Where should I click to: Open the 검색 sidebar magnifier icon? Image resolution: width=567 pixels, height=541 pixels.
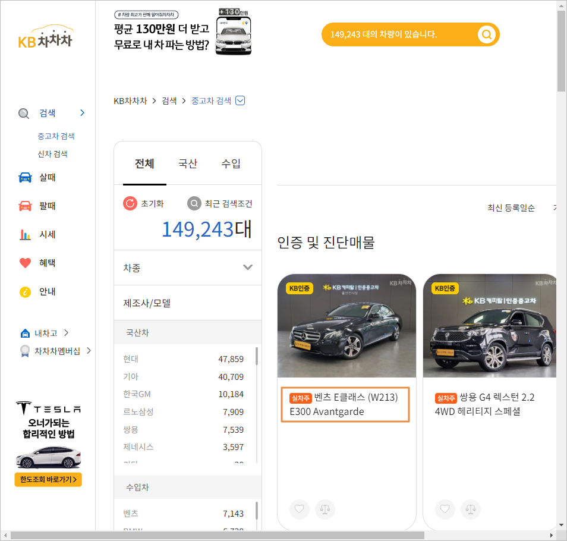24,113
